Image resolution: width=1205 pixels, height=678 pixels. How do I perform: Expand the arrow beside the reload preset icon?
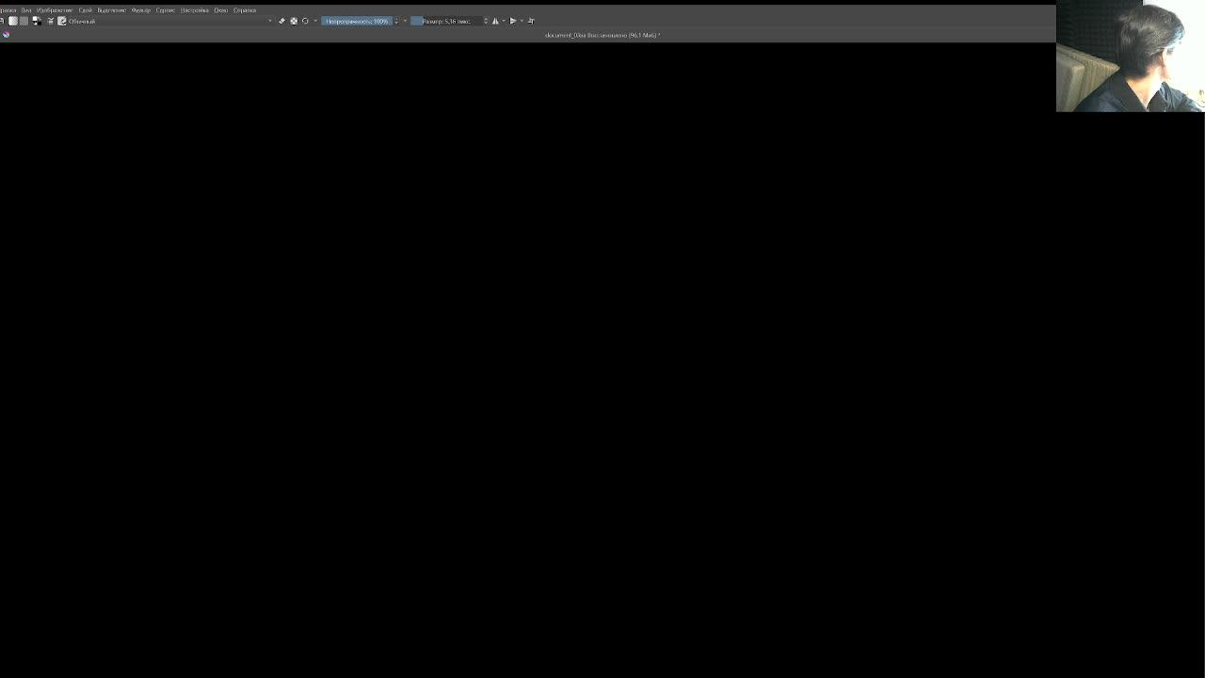[x=315, y=21]
